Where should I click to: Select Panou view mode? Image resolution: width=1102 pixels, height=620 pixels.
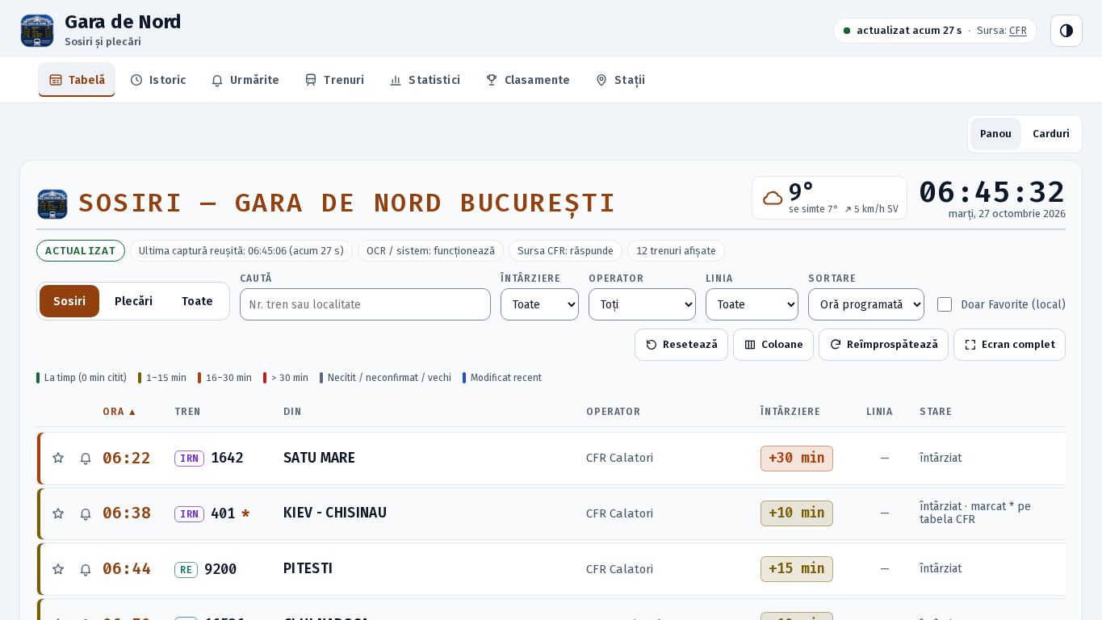tap(995, 134)
